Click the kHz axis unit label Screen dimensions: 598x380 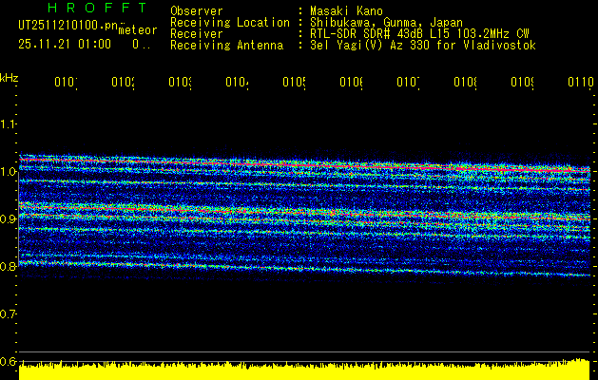(10, 77)
